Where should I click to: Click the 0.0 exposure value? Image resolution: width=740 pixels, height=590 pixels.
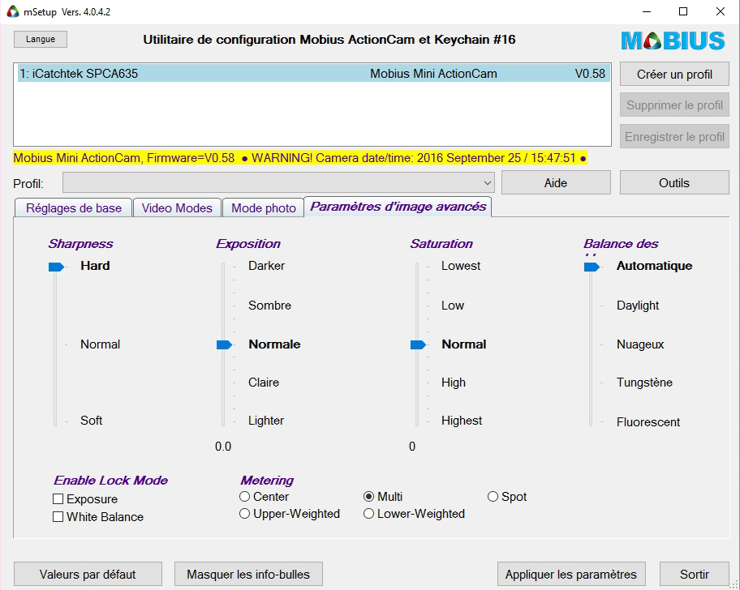(223, 447)
